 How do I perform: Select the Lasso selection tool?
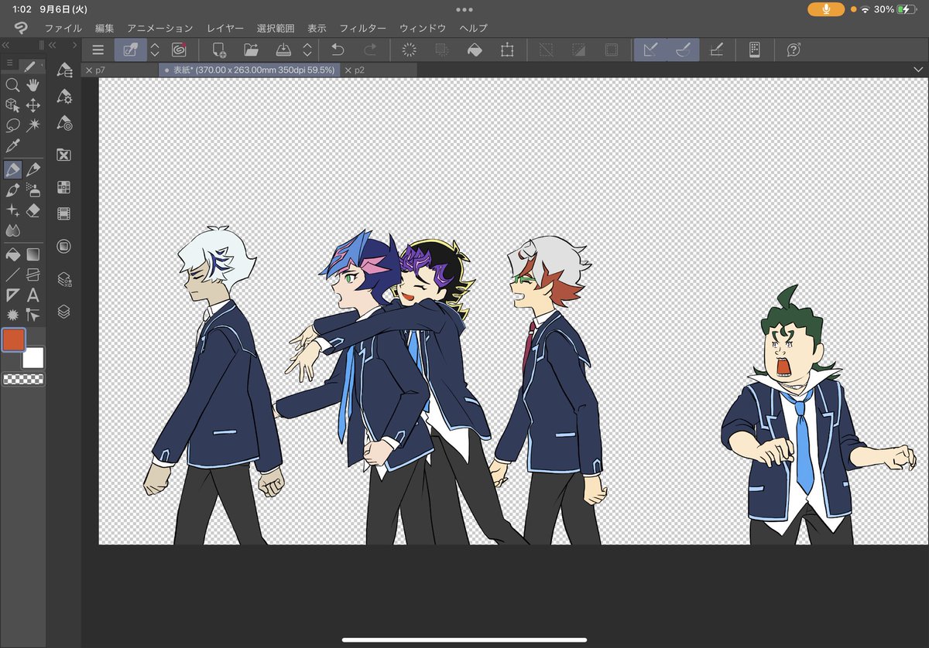coord(12,125)
